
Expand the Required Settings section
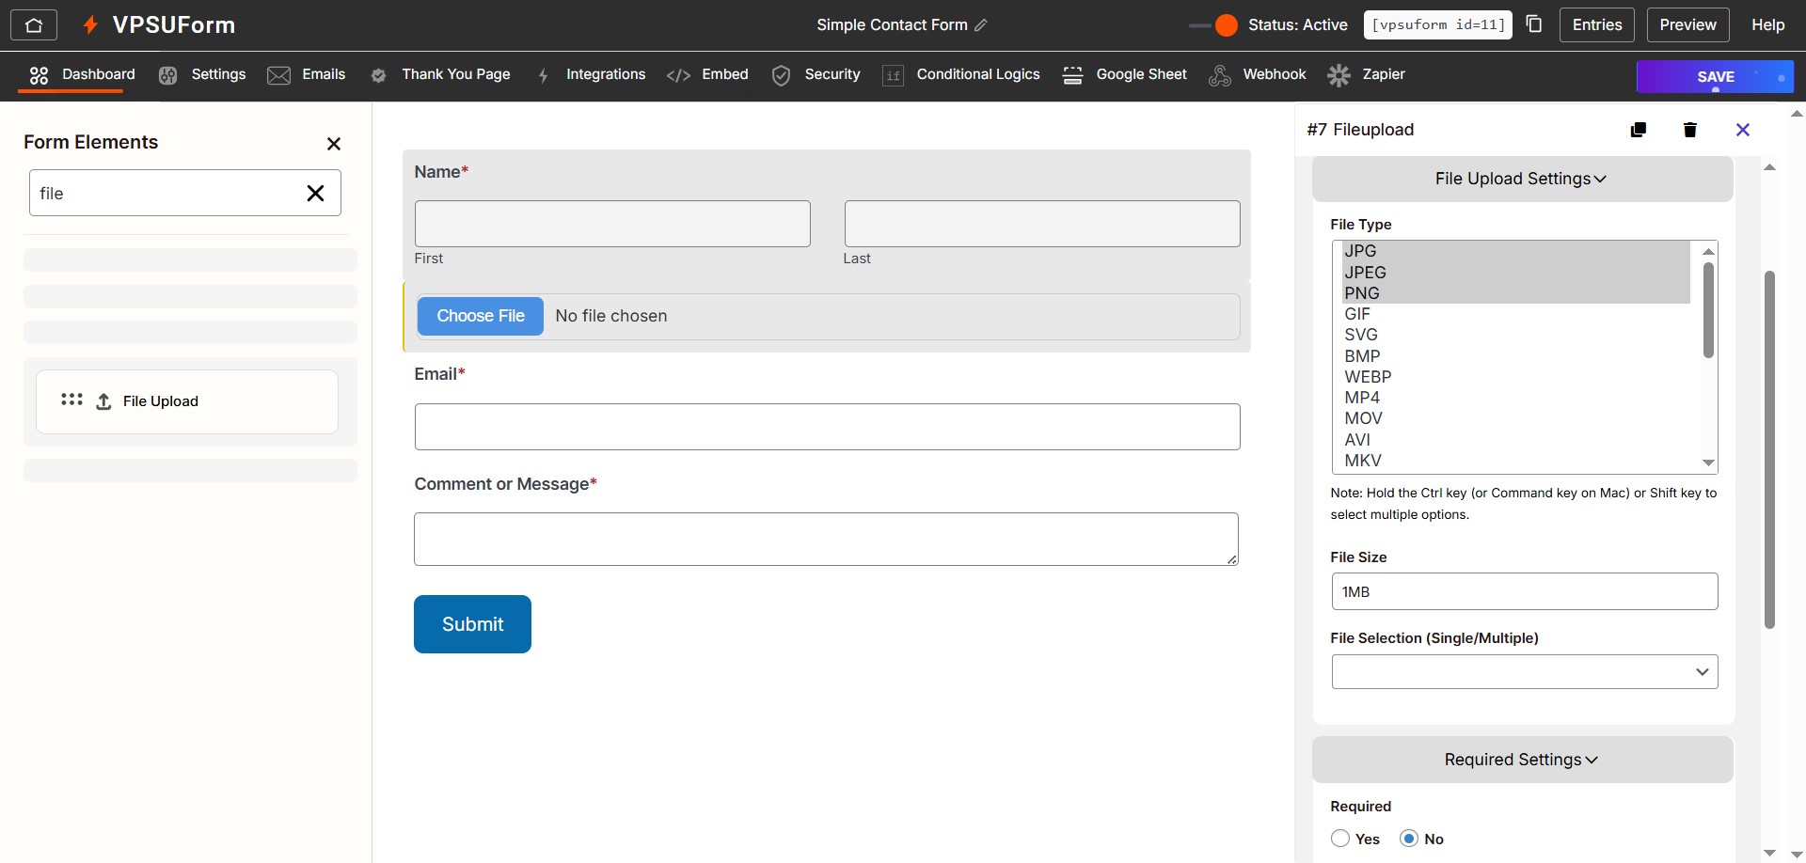click(1520, 760)
